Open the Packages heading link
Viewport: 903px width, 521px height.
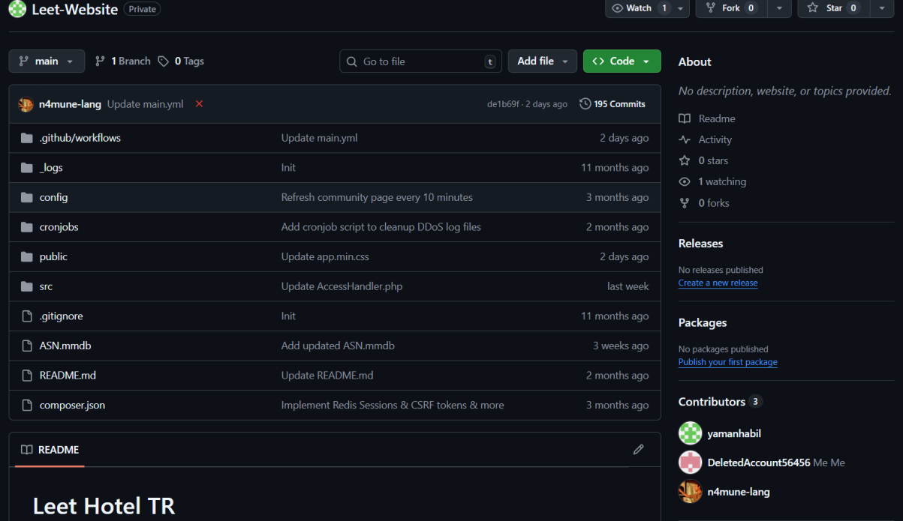[x=703, y=323]
